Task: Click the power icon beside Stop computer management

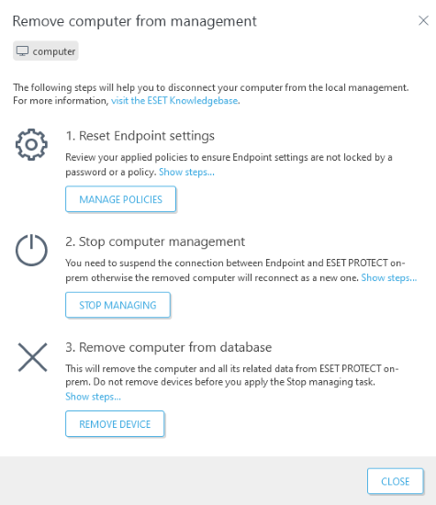Action: (31, 250)
